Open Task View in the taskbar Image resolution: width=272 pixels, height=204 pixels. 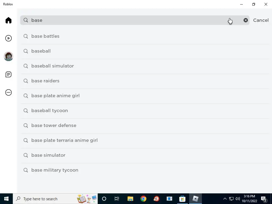coord(117,199)
